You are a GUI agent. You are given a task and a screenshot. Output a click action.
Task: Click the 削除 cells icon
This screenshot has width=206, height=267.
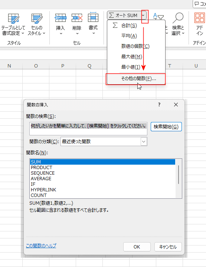point(77,18)
